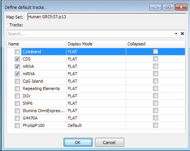Toggle Collapsed checkbox for G4470A row
The height and width of the screenshot is (151, 190).
pyautogui.click(x=155, y=118)
